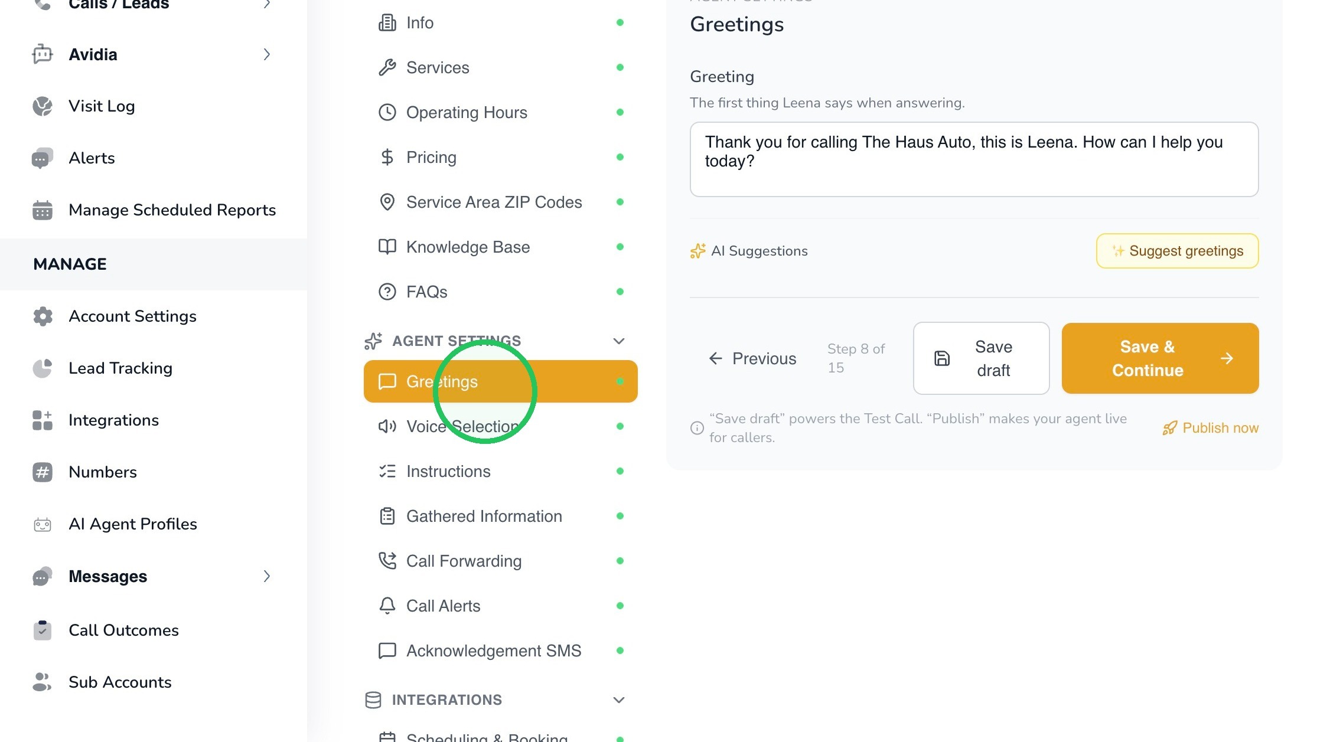
Task: Expand the Messages submenu chevron
Action: pyautogui.click(x=267, y=576)
